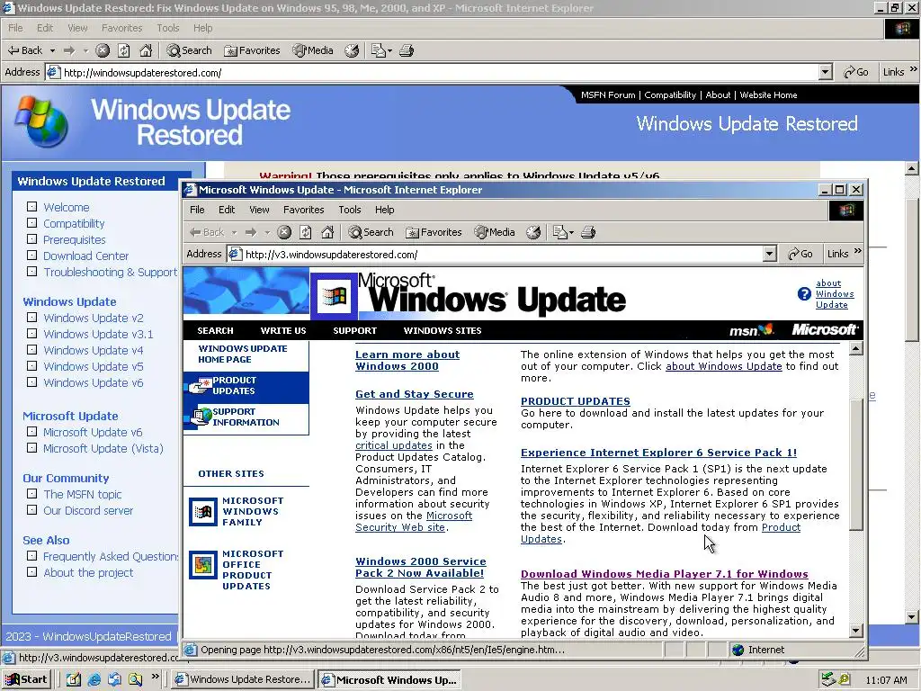Screen dimensions: 921x691
Task: Open Experience Internet Explorer 6 Service Pack 1 link
Action: point(658,453)
